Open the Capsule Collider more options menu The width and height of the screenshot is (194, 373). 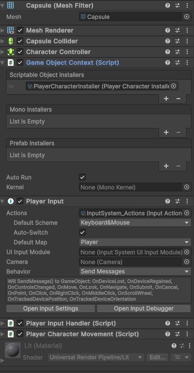click(187, 41)
